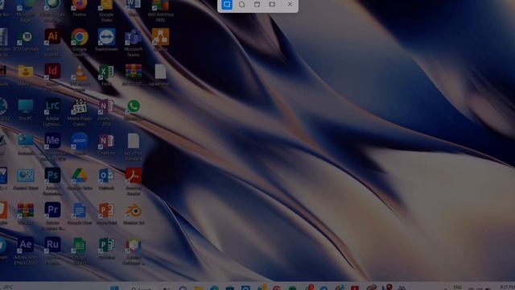The image size is (515, 290).
Task: Select the Zoom desktop shortcut
Action: pyautogui.click(x=80, y=144)
